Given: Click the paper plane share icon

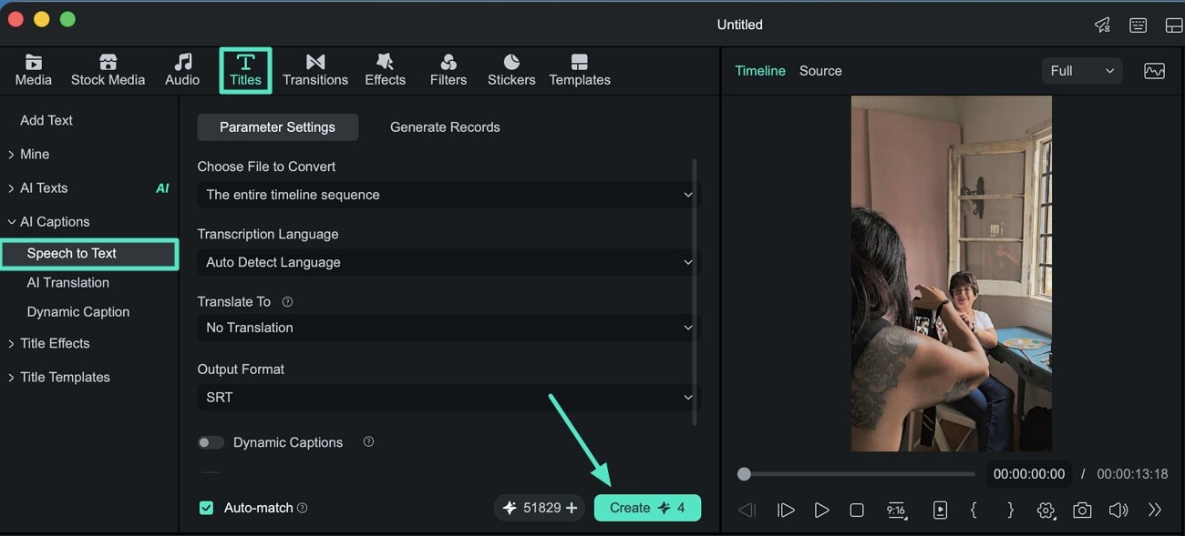Looking at the screenshot, I should click(x=1103, y=25).
